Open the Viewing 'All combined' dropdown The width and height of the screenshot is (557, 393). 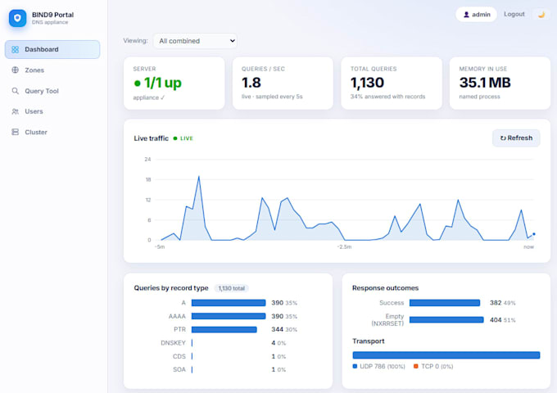(x=196, y=41)
